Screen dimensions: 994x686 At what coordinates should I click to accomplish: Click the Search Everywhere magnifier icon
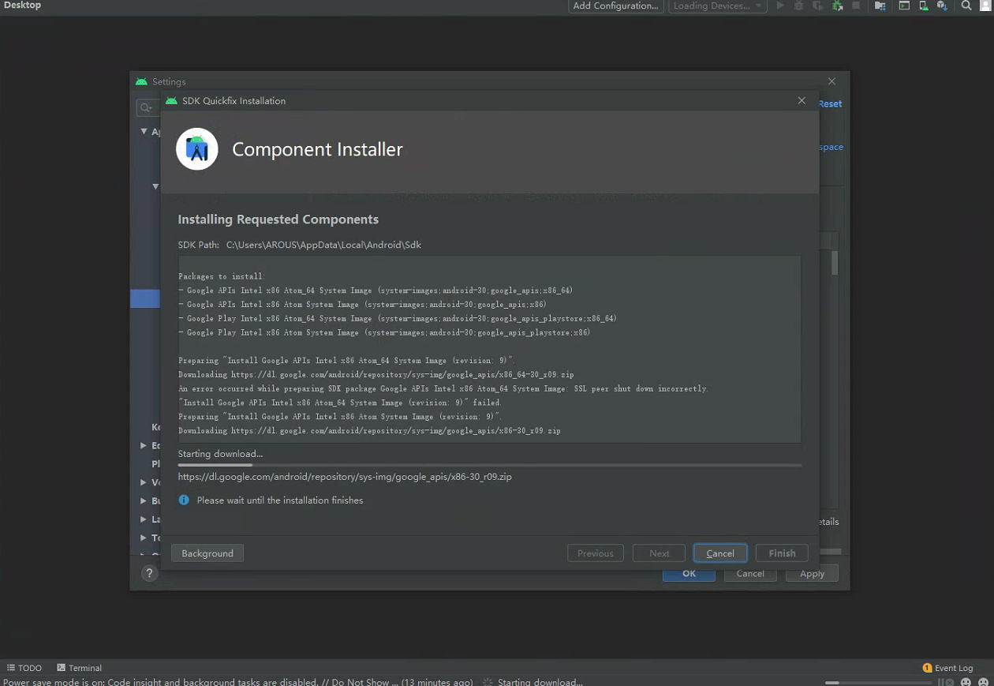pyautogui.click(x=966, y=6)
